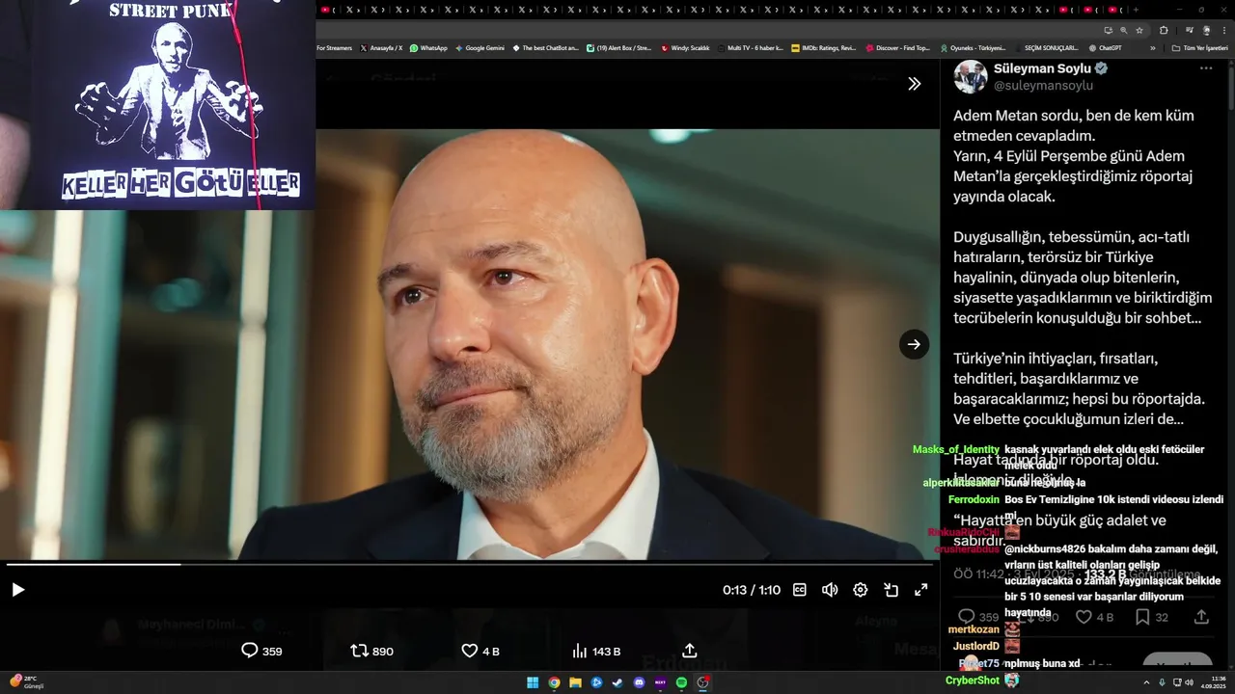The height and width of the screenshot is (694, 1235).
Task: Play the video with the play button
Action: click(x=17, y=590)
